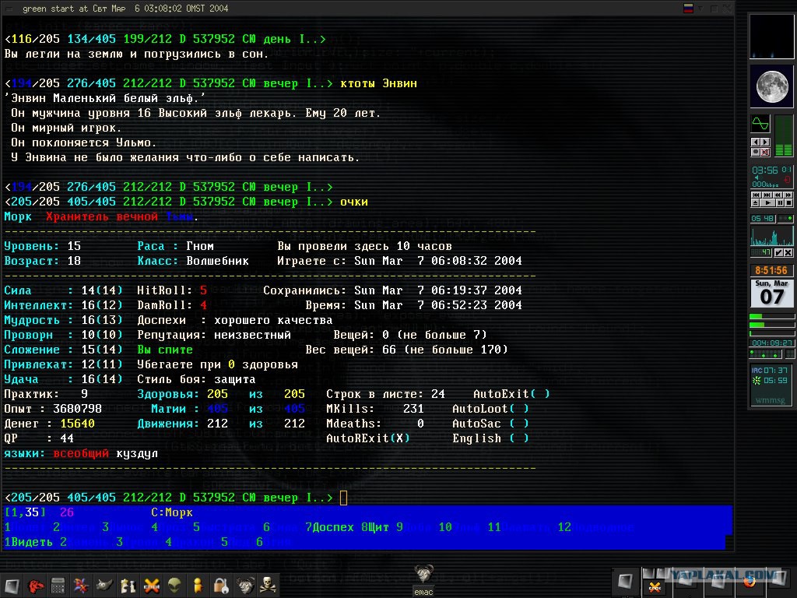Open the wmmsg message applet
This screenshot has height=598, width=797.
pos(771,385)
